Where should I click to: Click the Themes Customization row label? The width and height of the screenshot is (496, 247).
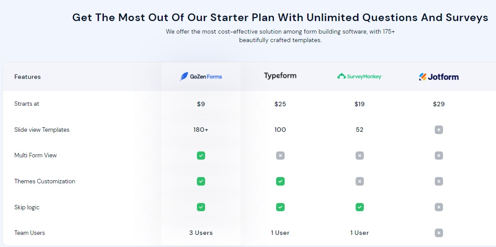pyautogui.click(x=45, y=182)
